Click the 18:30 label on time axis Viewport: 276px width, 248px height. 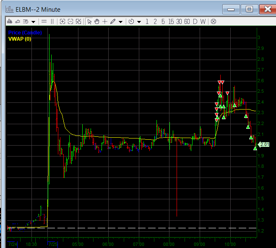tap(31, 244)
